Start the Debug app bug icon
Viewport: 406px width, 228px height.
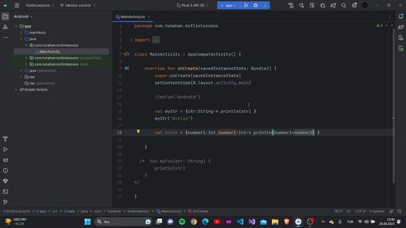coord(256,6)
